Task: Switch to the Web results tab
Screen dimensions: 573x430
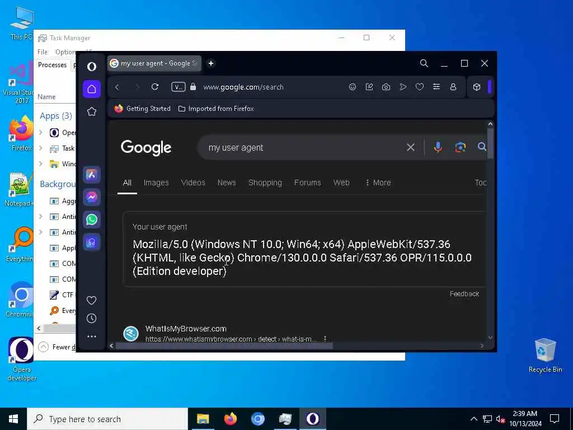Action: (x=341, y=183)
